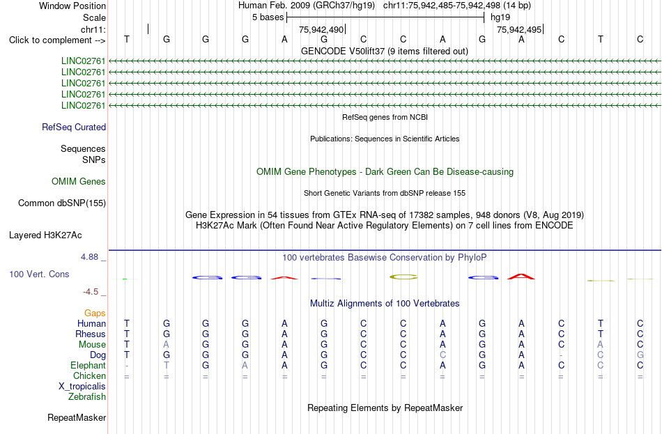
Task: Click the T base in Mouse row
Action: click(127, 345)
